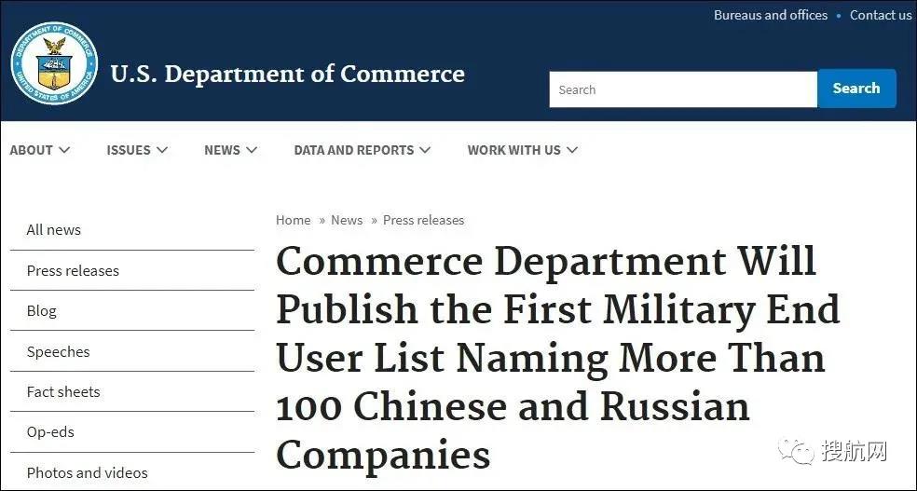Expand the ABOUT menu chevron
The image size is (917, 491).
63,150
